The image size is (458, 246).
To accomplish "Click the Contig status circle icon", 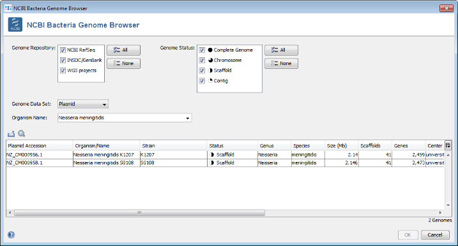I will (210, 80).
